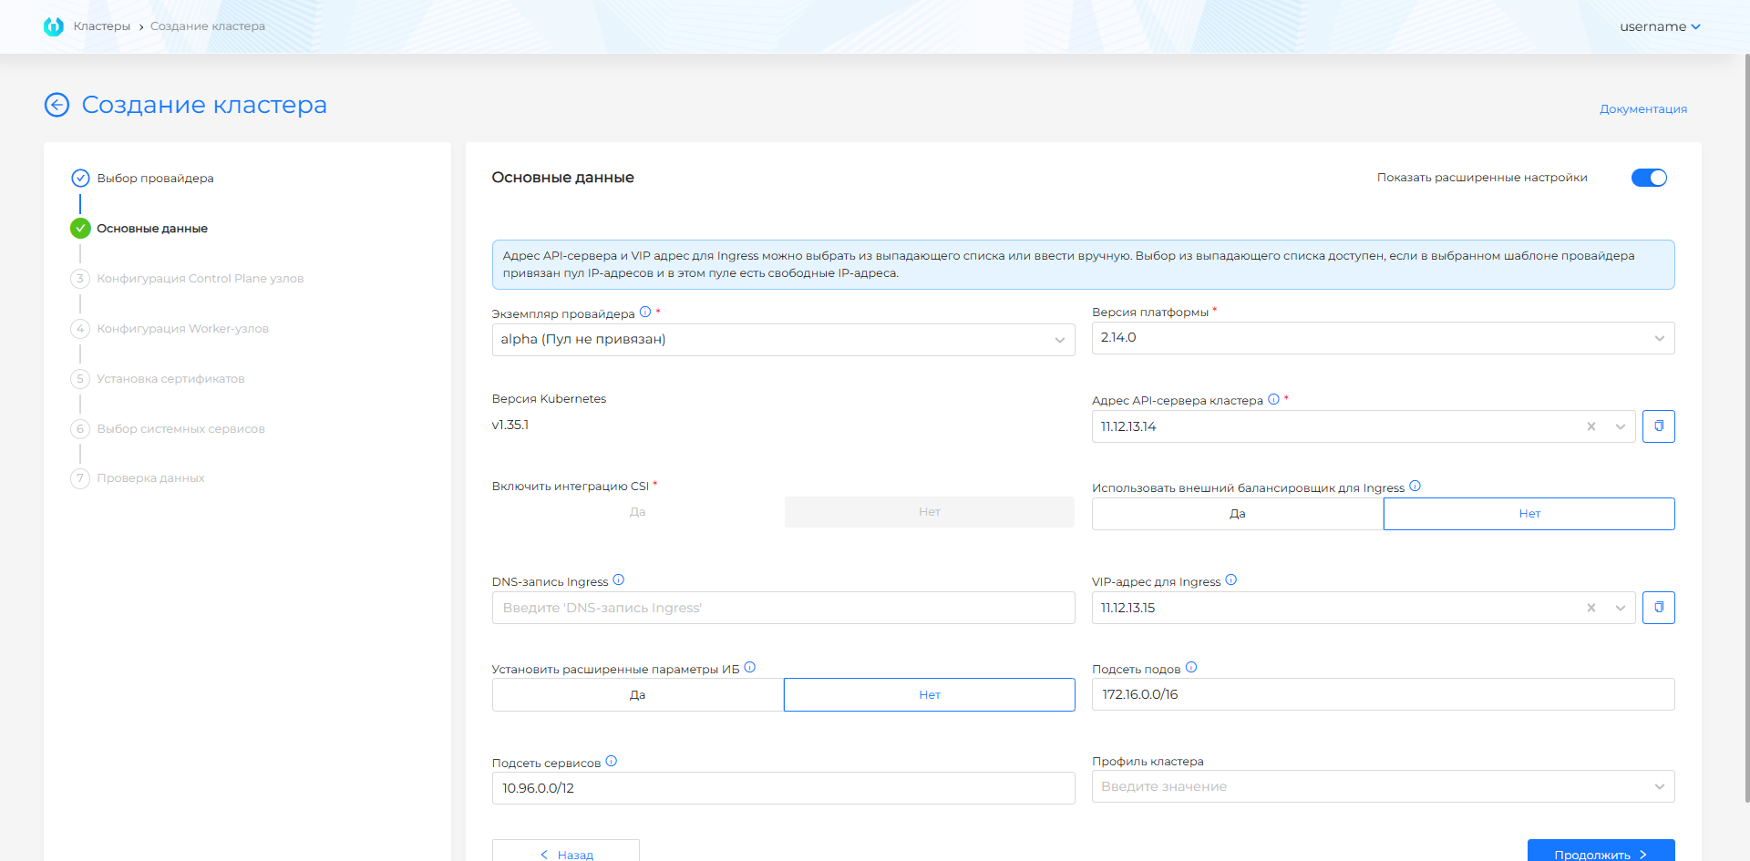Click step 6 circle icon
The width and height of the screenshot is (1750, 861).
pyautogui.click(x=80, y=428)
